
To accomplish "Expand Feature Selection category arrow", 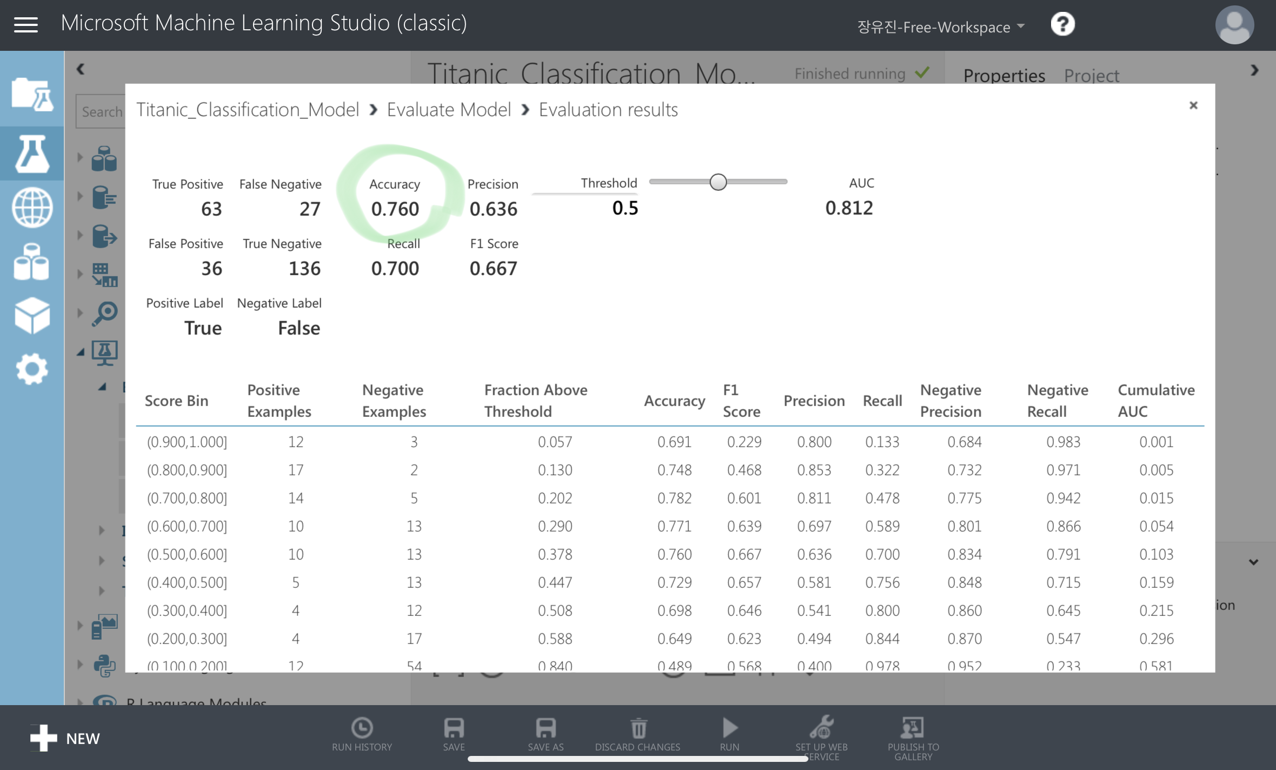I will click(80, 313).
